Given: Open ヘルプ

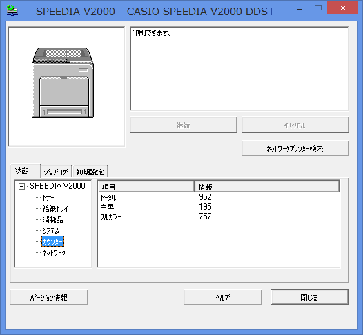Looking at the screenshot, I should (x=223, y=297).
